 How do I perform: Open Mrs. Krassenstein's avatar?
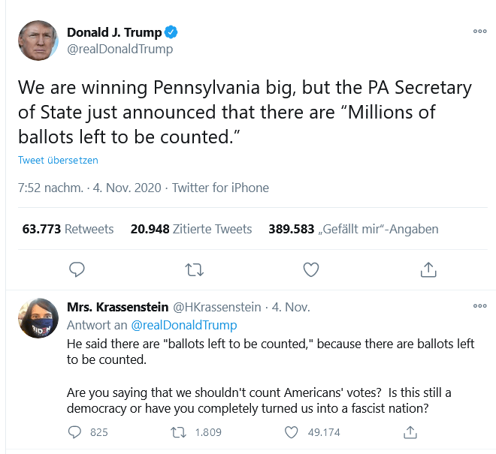[38, 318]
